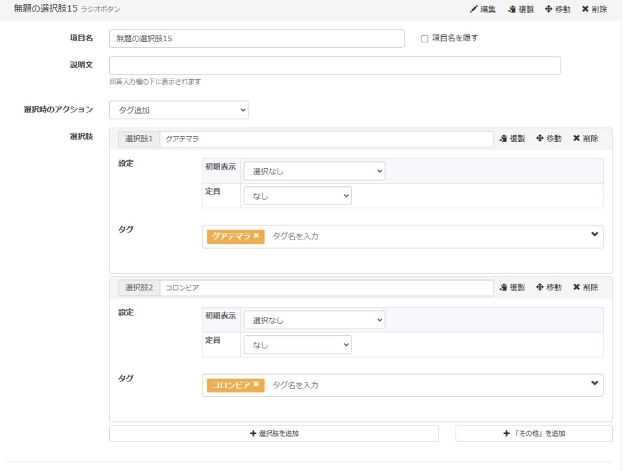Screen dimensions: 628x471
Task: Delete 選択肢1 グアテマラ with its 削除 icon
Action: point(576,139)
